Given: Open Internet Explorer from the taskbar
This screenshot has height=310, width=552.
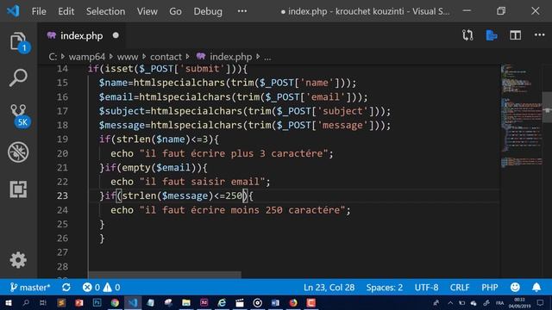Looking at the screenshot, I should click(222, 302).
